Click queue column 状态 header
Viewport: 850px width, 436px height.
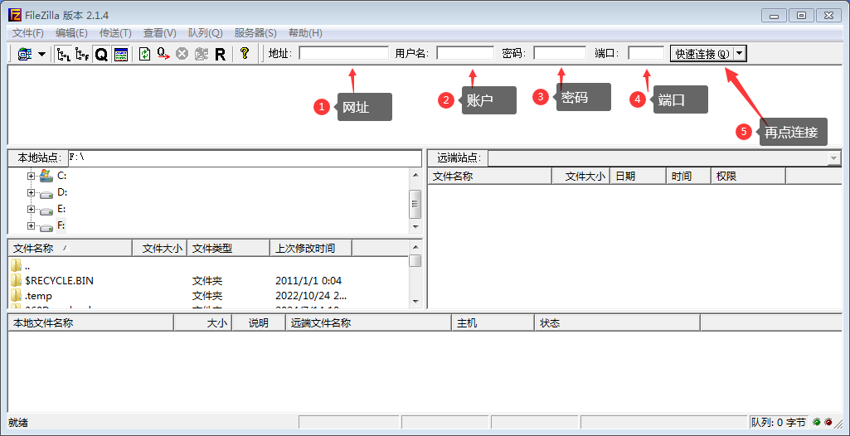[618, 322]
